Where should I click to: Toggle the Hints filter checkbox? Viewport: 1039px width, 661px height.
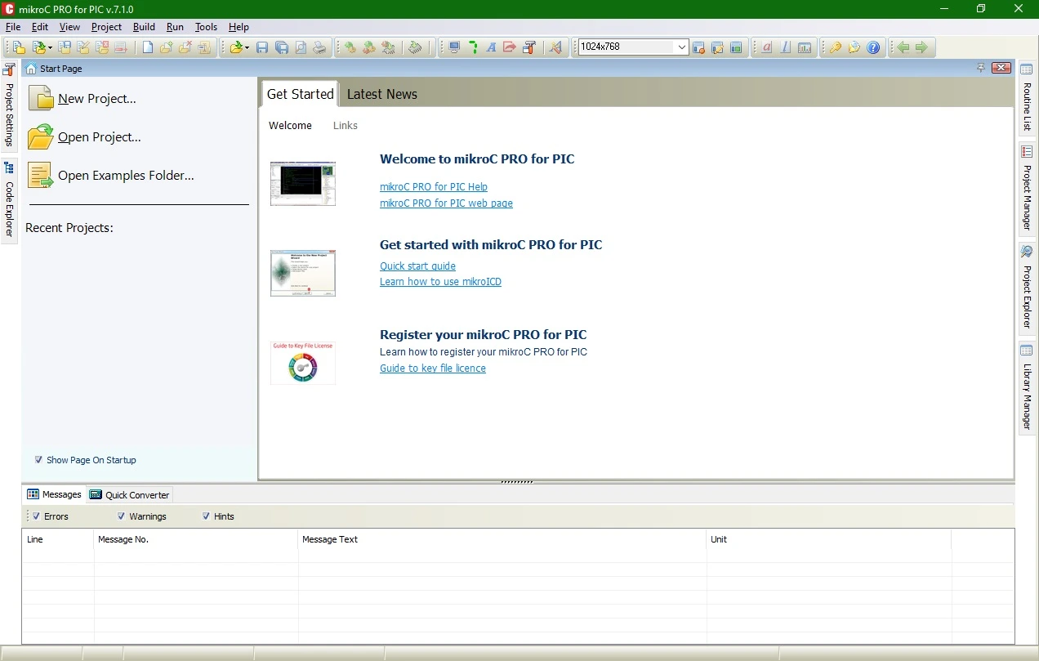206,516
